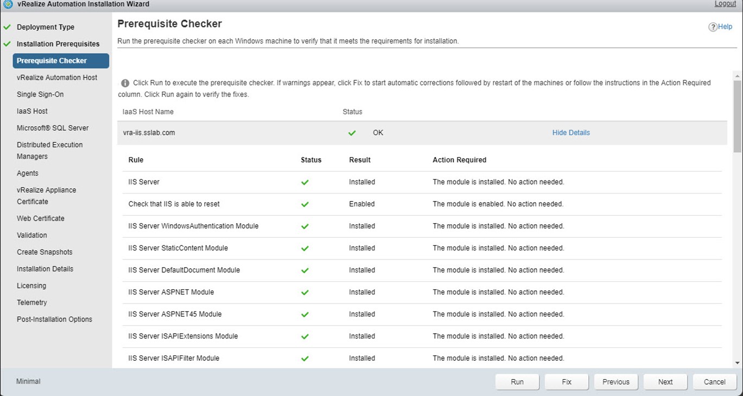The width and height of the screenshot is (743, 396).
Task: Click the Rule column header
Action: tap(136, 160)
